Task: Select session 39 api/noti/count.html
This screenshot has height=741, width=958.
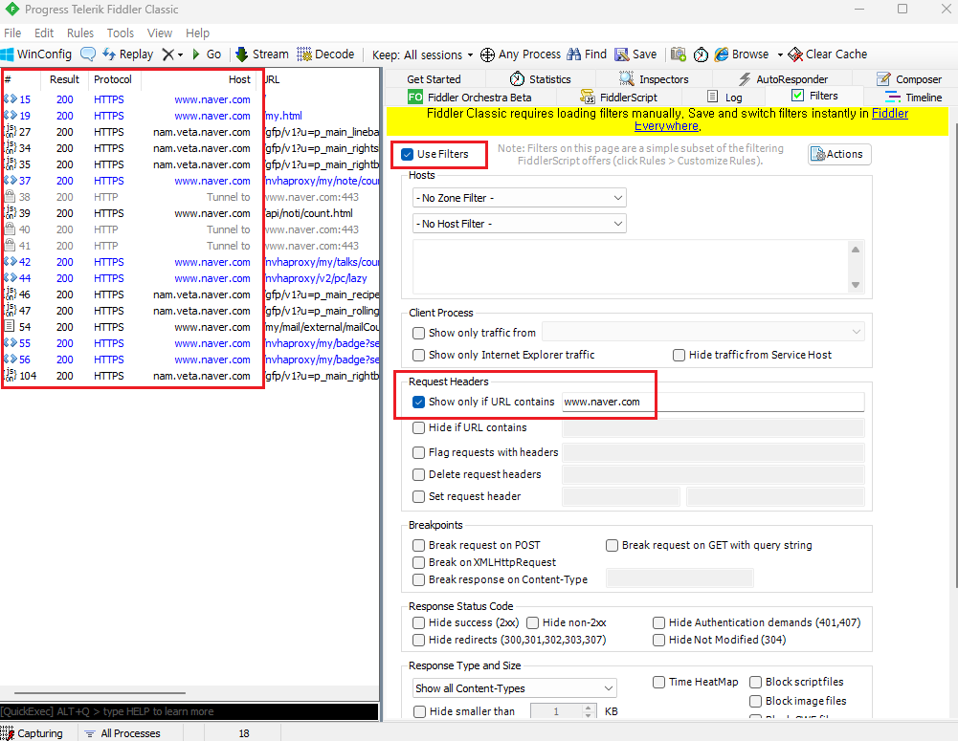Action: click(x=190, y=213)
